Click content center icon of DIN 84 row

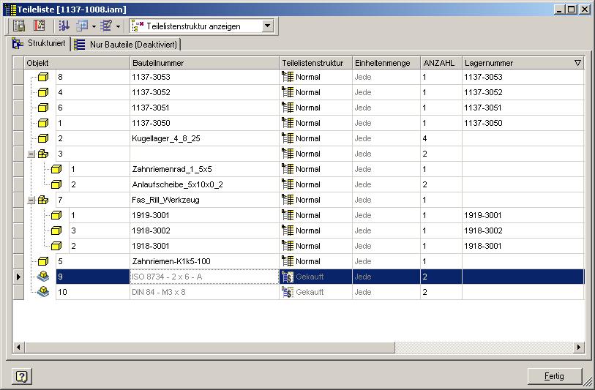pyautogui.click(x=43, y=291)
